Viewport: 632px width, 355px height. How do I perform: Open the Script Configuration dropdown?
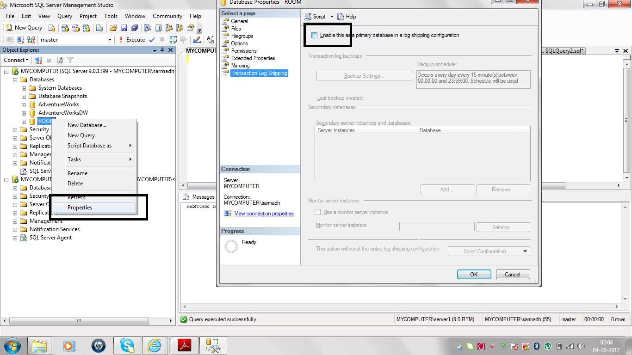pos(489,251)
